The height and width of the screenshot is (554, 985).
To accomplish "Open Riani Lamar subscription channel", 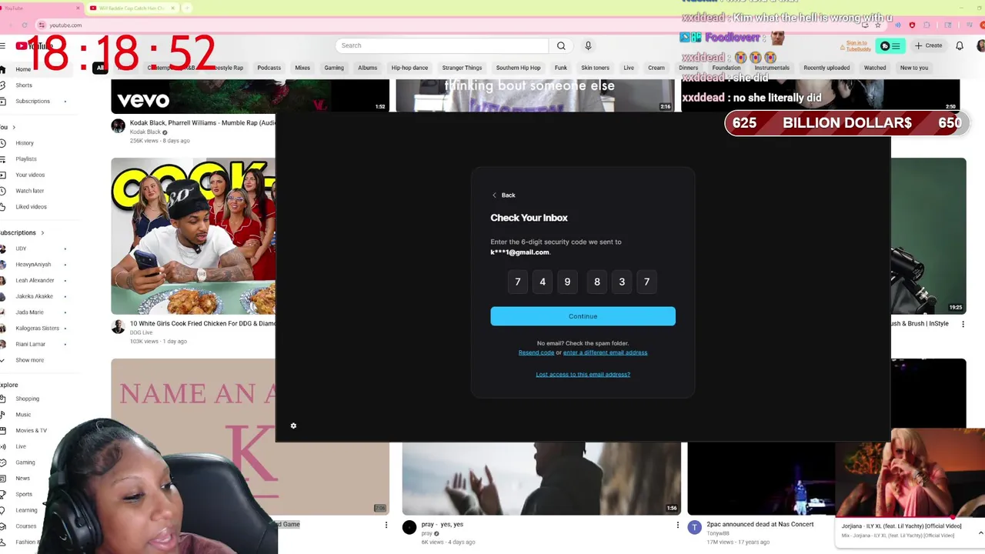I will (x=30, y=344).
